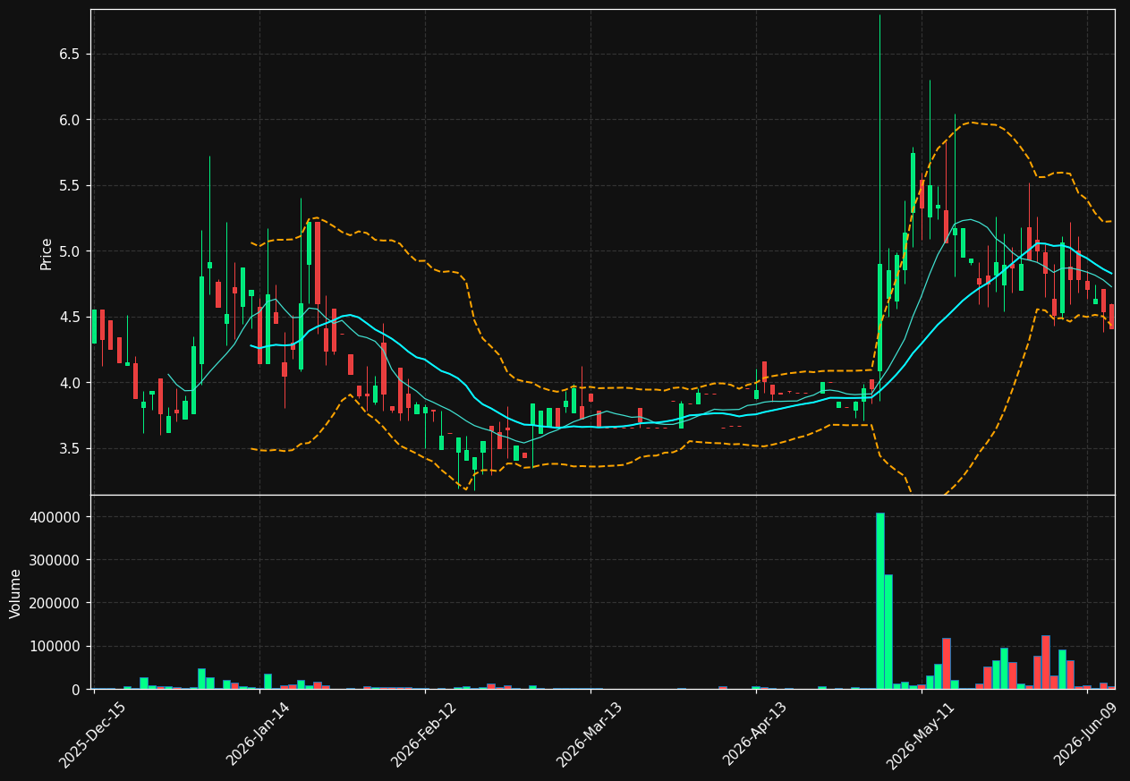The image size is (1130, 781).
Task: Click the 100000 volume axis value
Action: pos(56,646)
